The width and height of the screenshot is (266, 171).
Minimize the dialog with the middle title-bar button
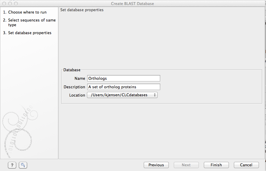click(10, 4)
